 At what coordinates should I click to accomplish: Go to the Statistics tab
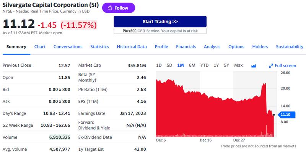pyautogui.click(x=99, y=47)
